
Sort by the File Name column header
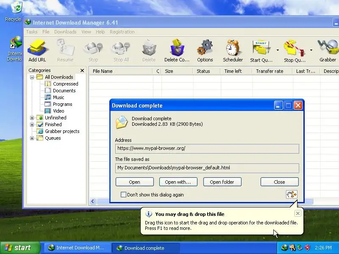121,71
